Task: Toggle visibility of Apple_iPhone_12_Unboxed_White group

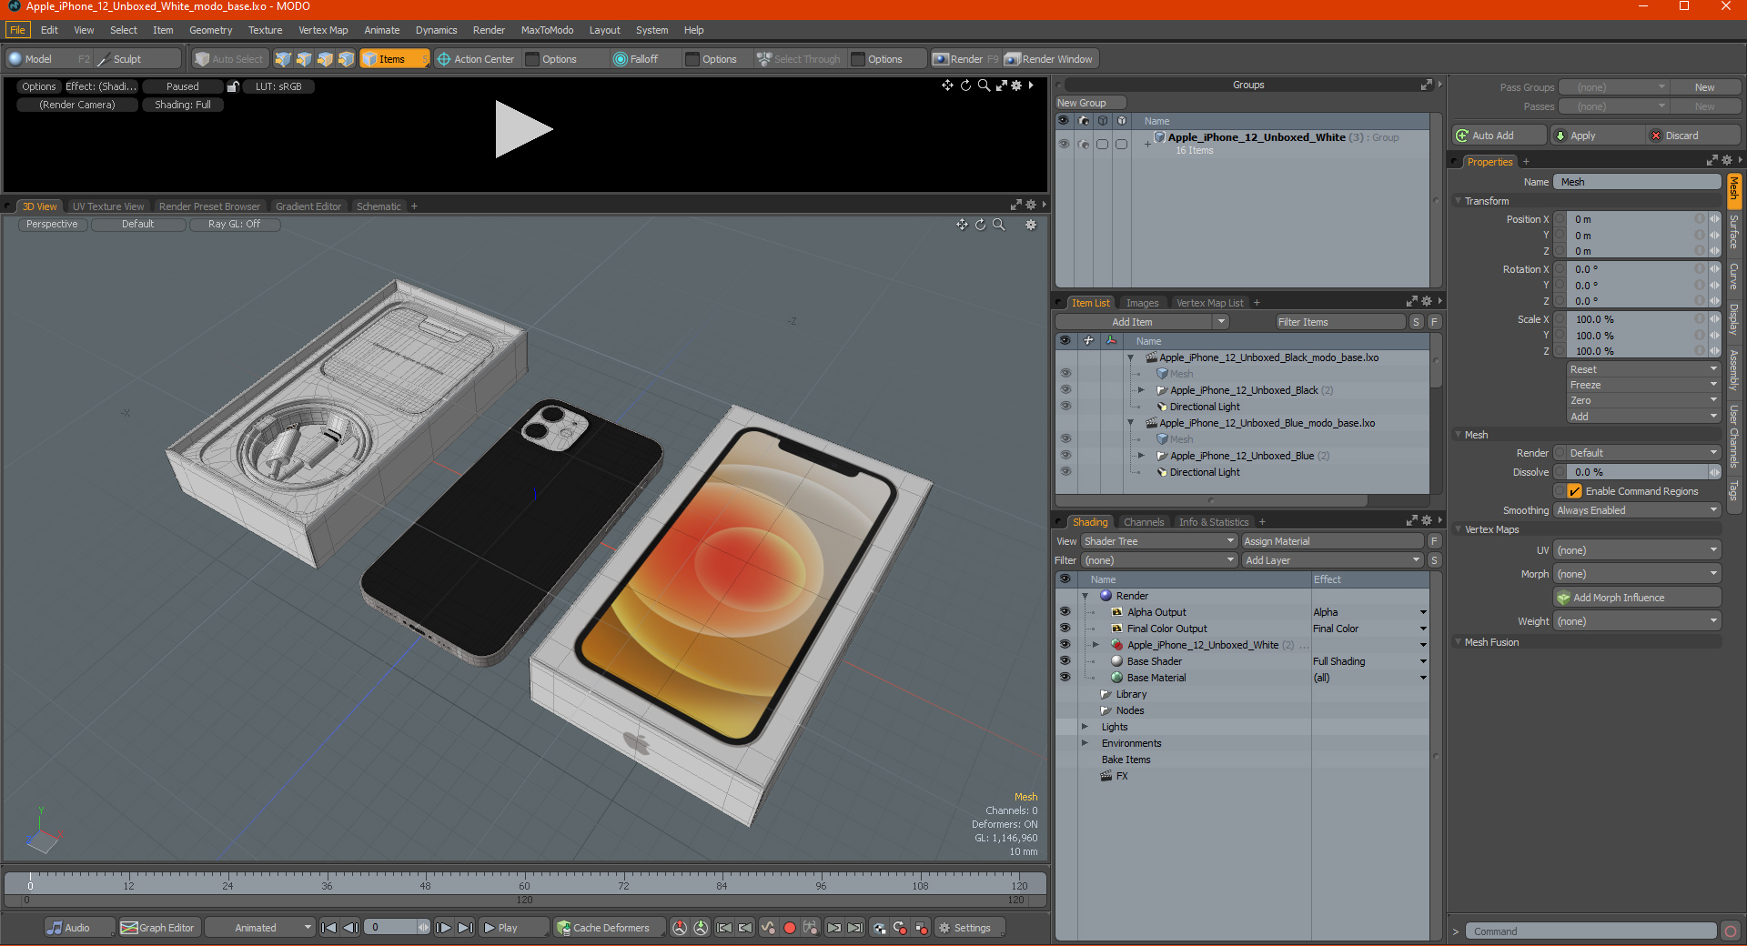Action: tap(1063, 144)
